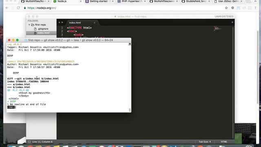Click the 'tag v0.0.2' line in terminal
Image resolution: width=261 pixels, height=147 pixels.
tap(14, 45)
